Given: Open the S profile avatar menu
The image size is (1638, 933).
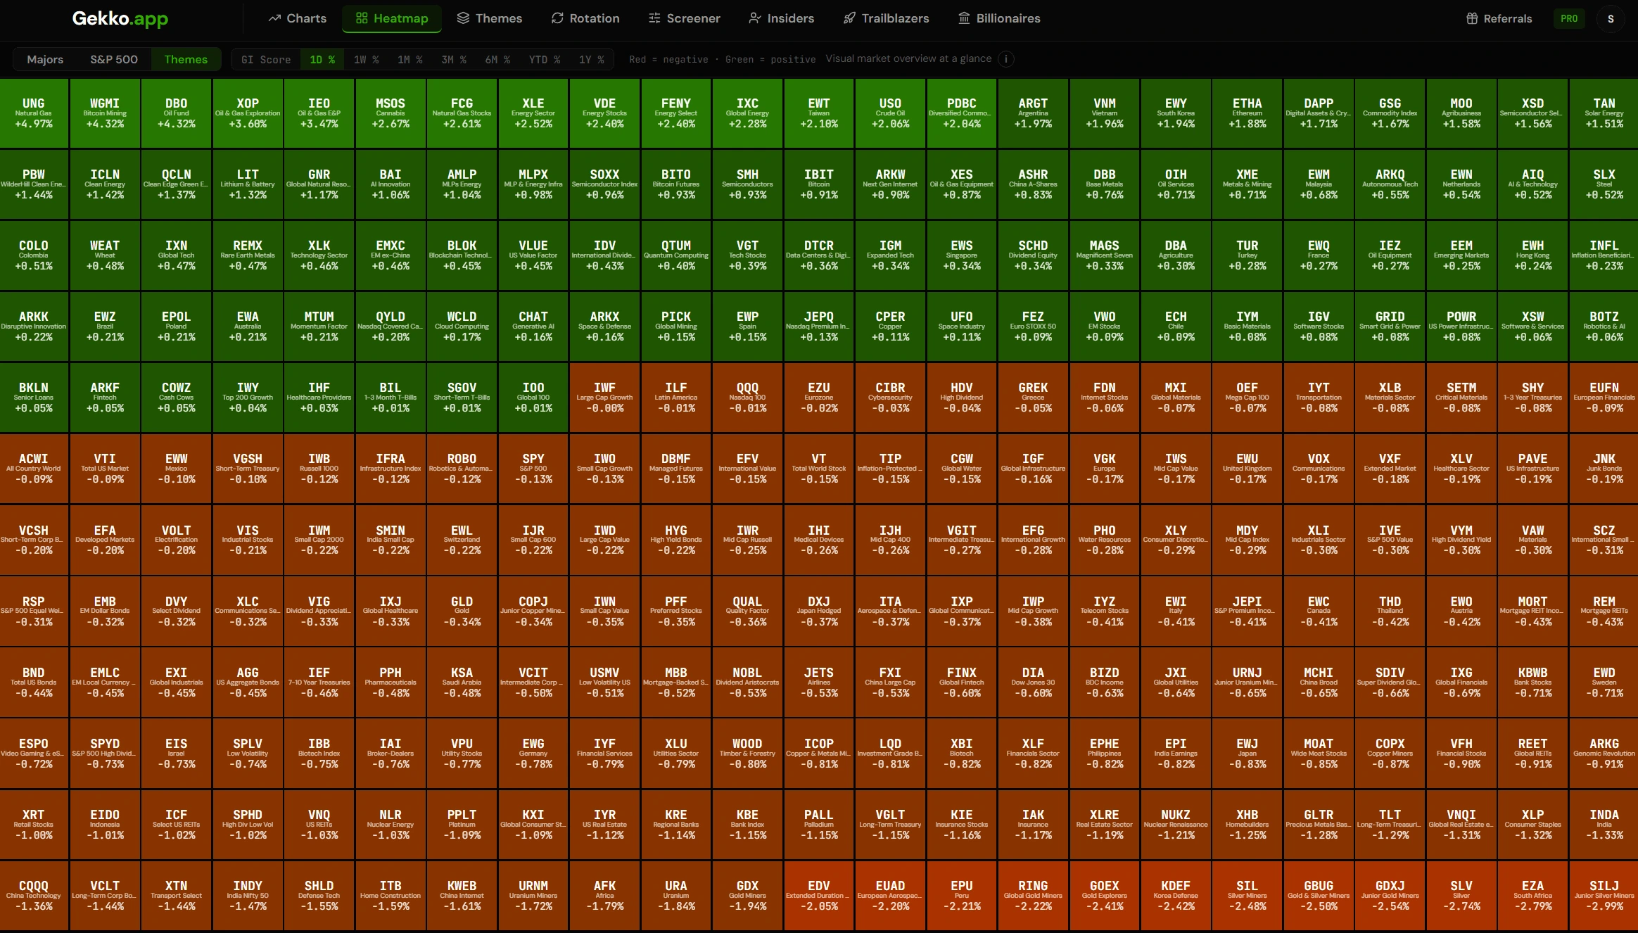Looking at the screenshot, I should click(x=1611, y=18).
